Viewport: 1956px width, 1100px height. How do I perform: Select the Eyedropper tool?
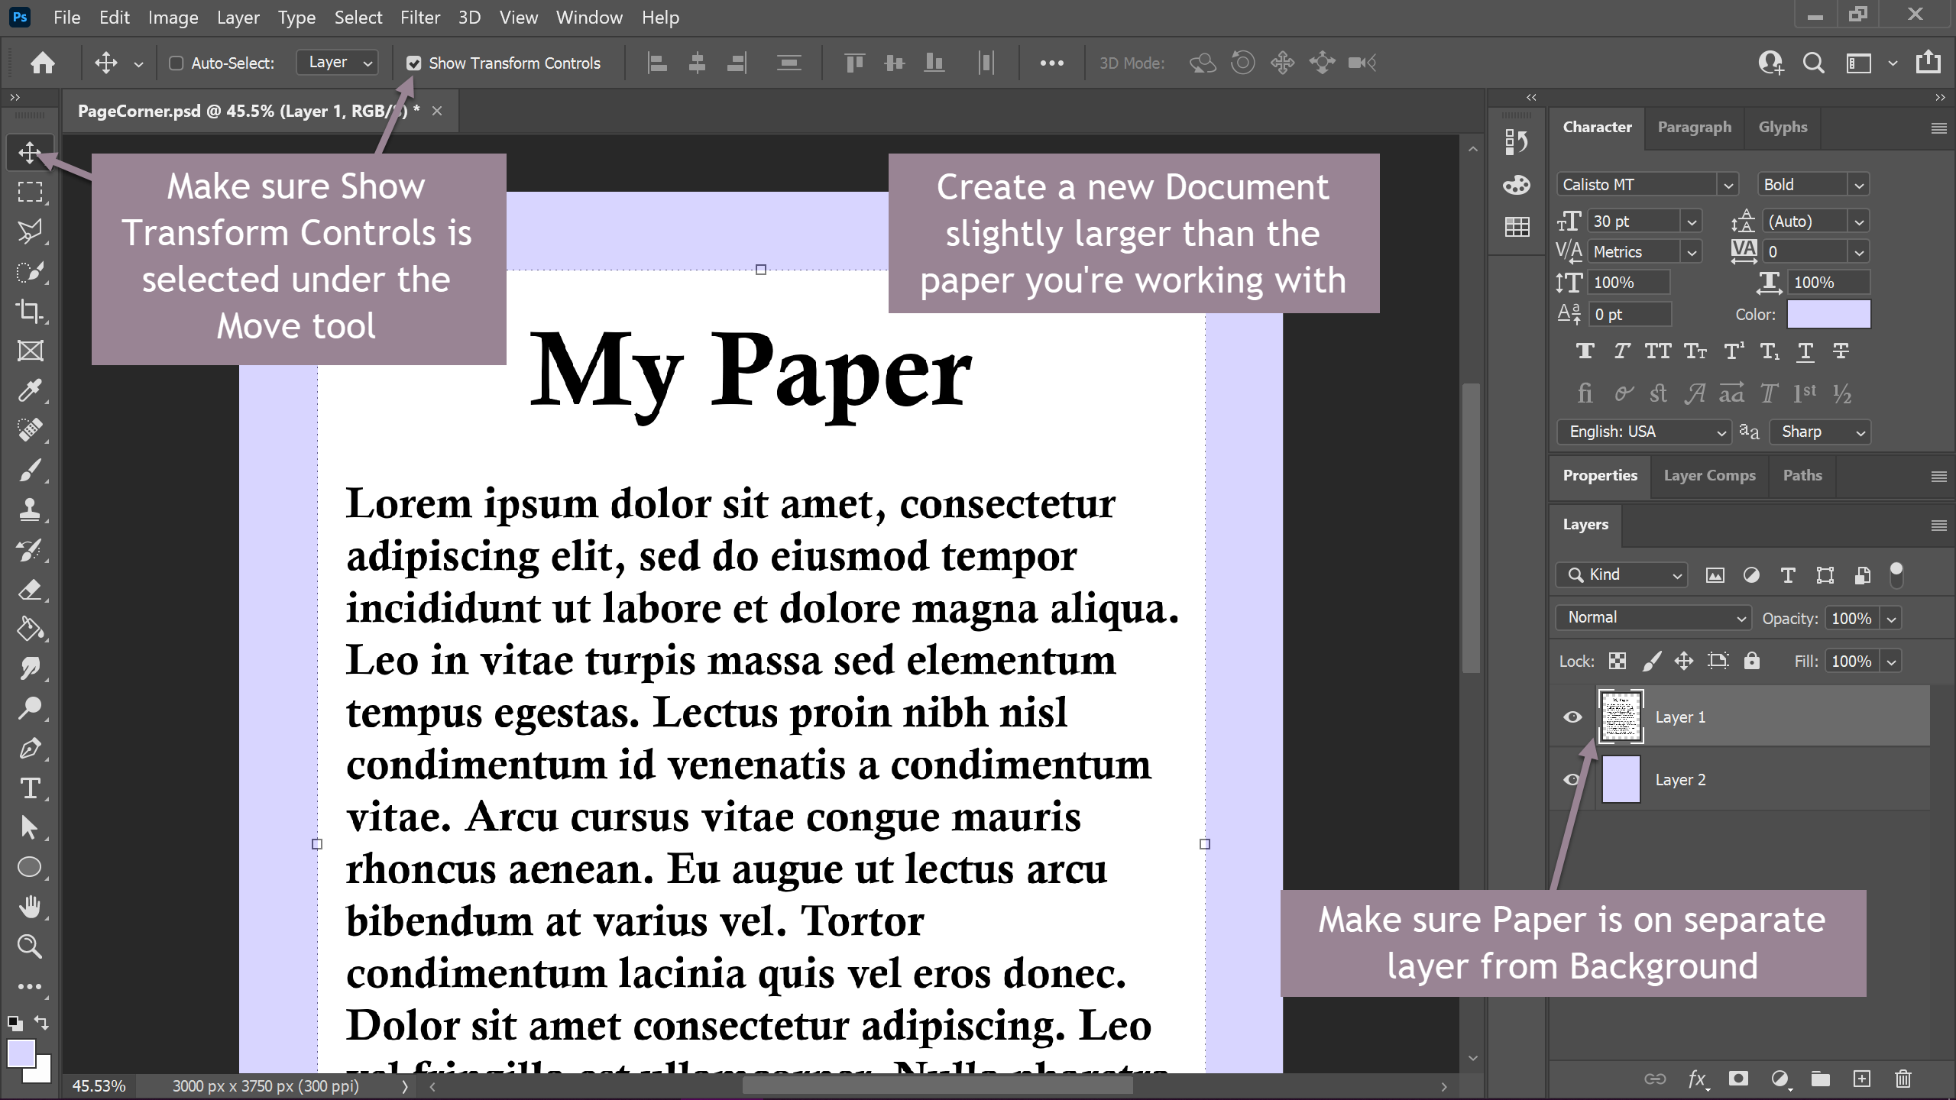click(30, 390)
